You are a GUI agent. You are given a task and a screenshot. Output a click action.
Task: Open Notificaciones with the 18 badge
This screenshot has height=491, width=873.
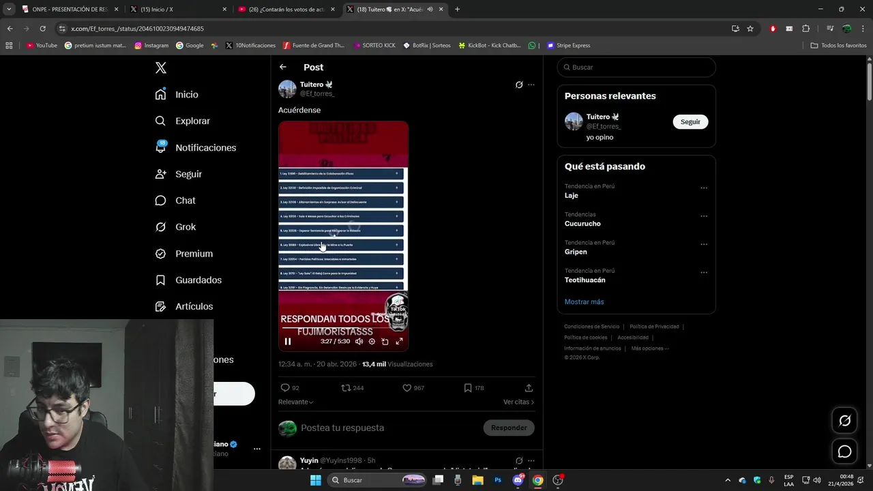[196, 147]
